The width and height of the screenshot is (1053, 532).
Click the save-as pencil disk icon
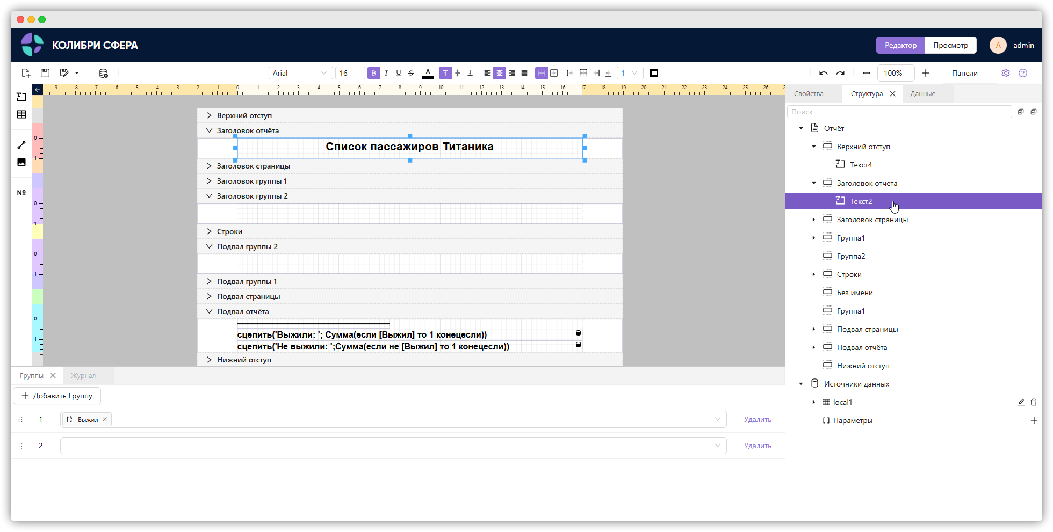[64, 73]
